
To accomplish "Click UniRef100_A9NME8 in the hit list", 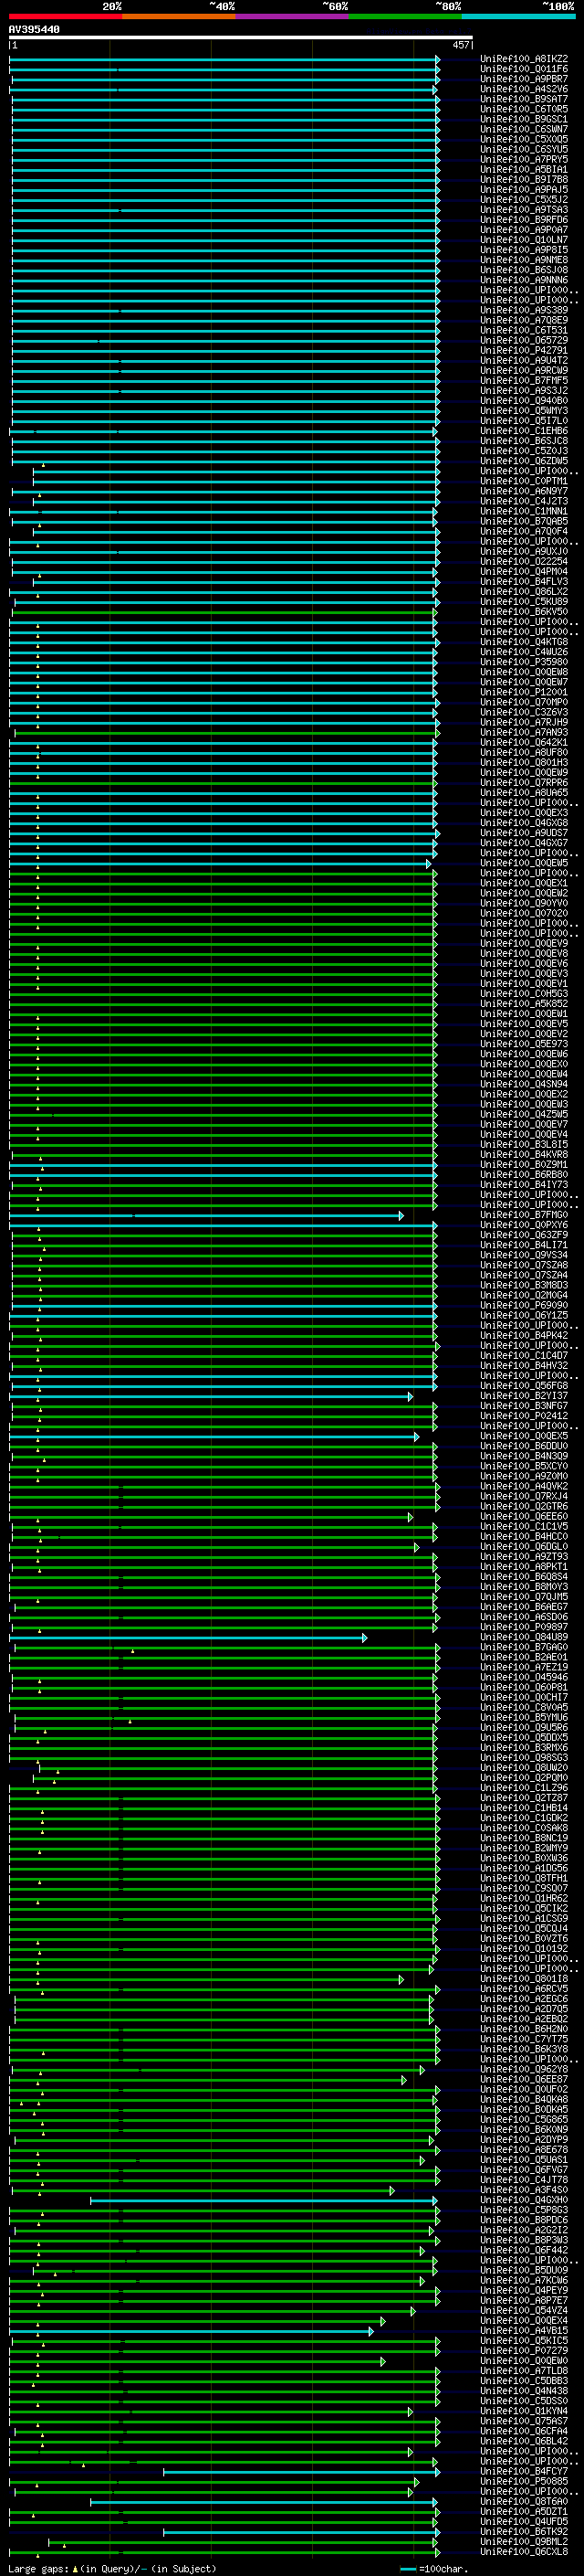I will (x=524, y=260).
